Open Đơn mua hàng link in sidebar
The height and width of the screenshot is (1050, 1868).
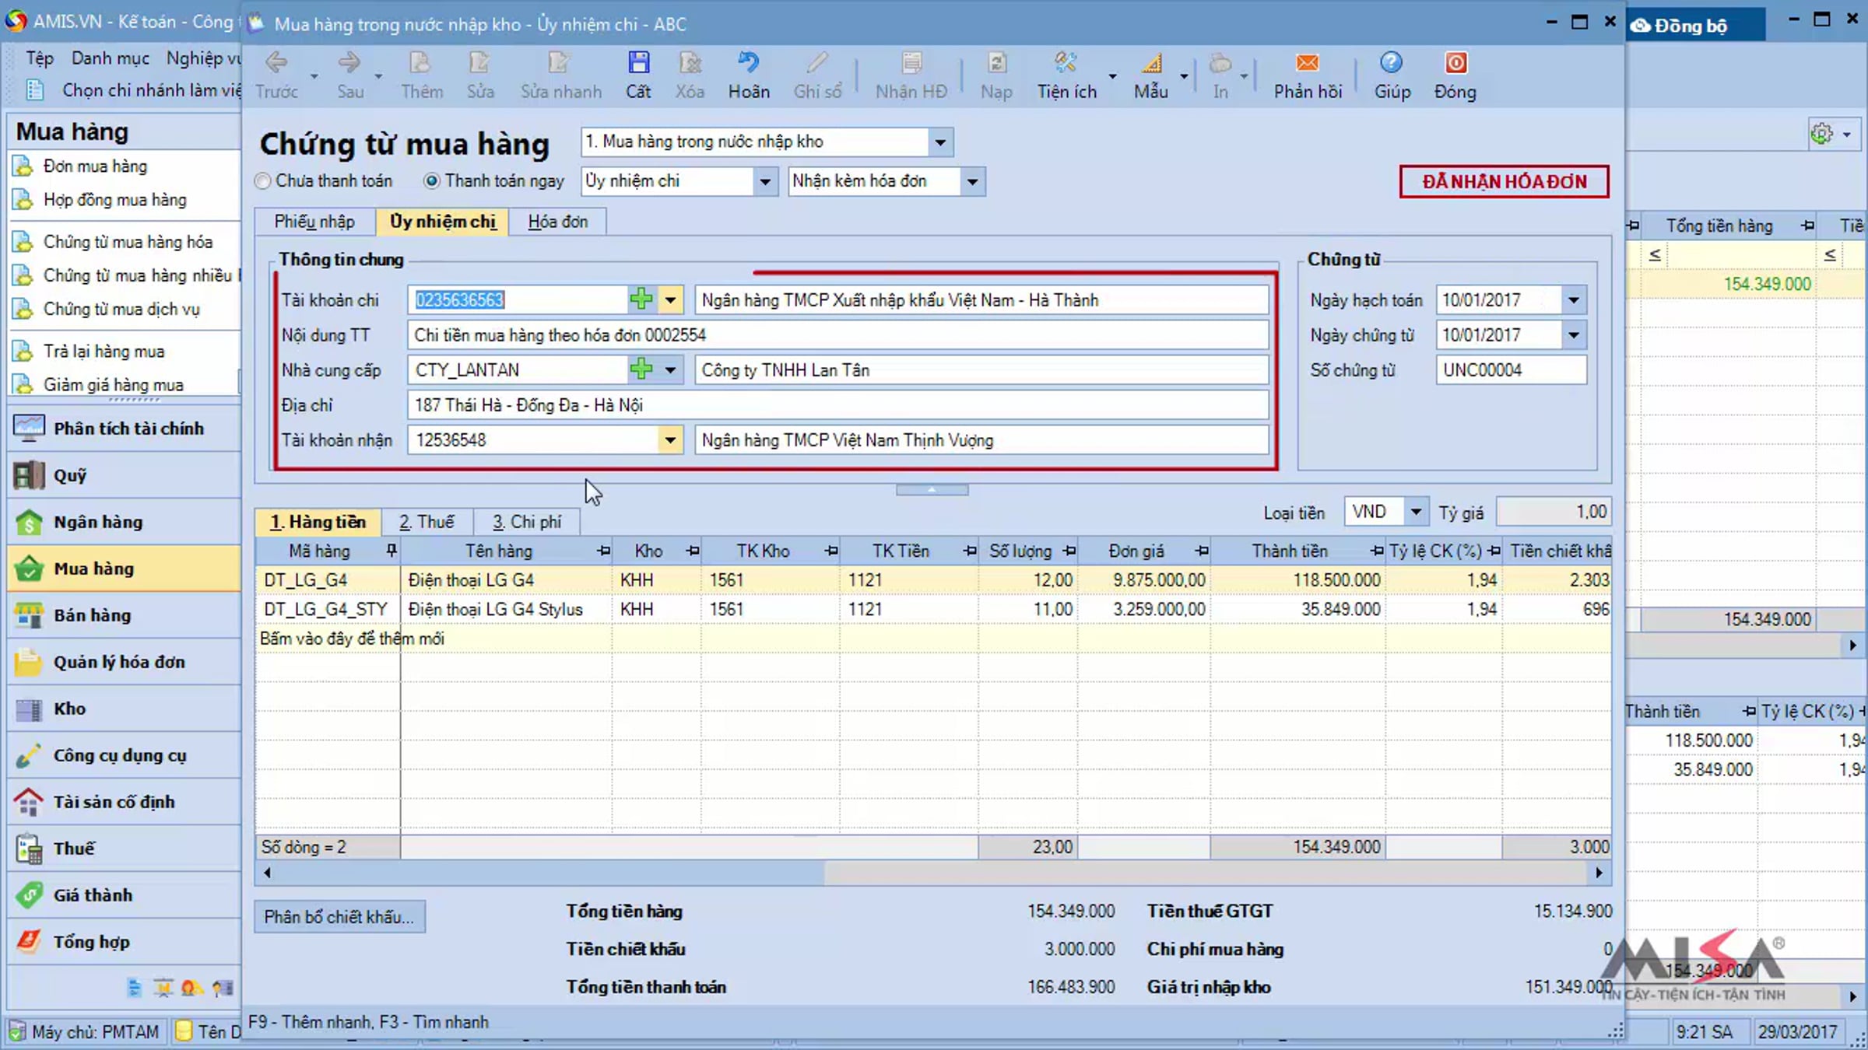coord(95,166)
